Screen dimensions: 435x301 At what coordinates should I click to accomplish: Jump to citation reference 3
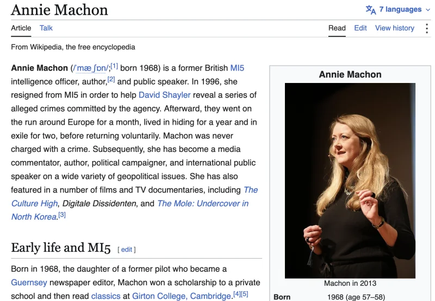pos(62,215)
